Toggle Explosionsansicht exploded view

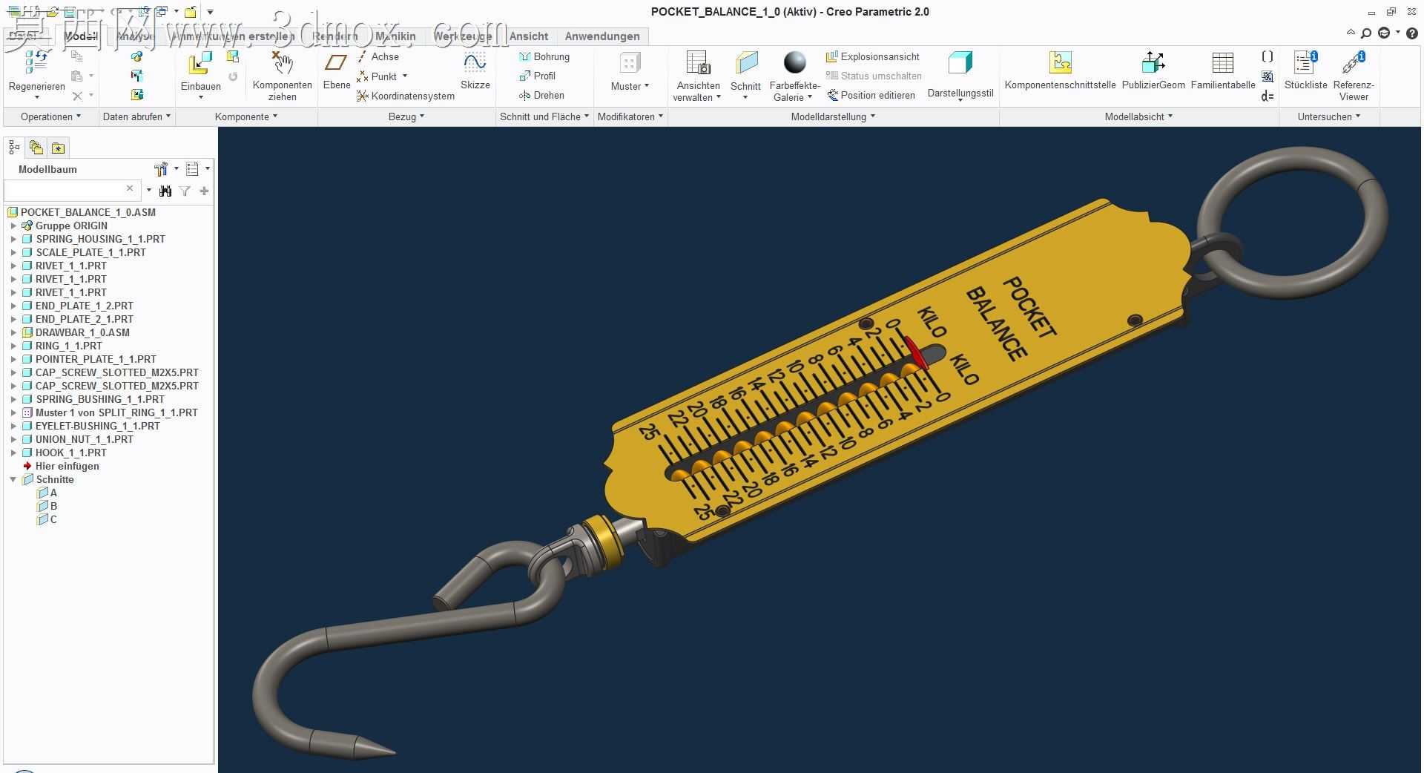873,56
